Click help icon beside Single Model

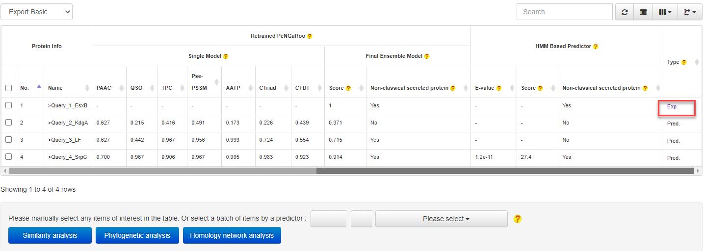click(x=226, y=56)
